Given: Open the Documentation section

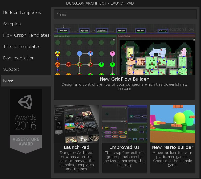Looking at the screenshot, I should (19, 58).
